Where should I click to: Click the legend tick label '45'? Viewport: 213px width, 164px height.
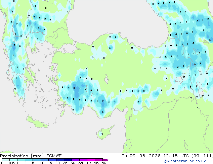96,163
